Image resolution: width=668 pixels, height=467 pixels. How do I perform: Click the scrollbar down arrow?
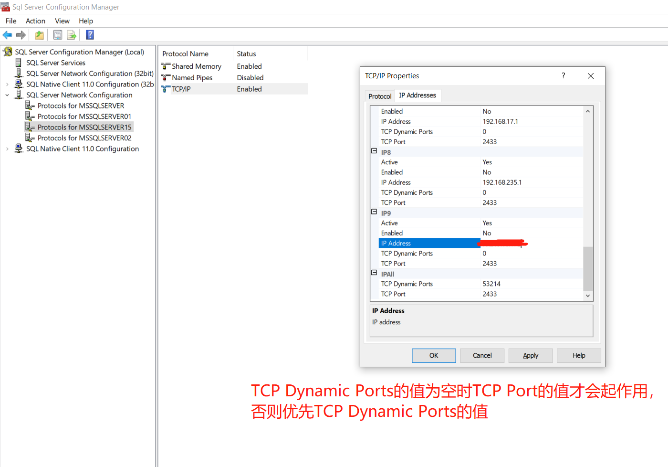tap(588, 296)
